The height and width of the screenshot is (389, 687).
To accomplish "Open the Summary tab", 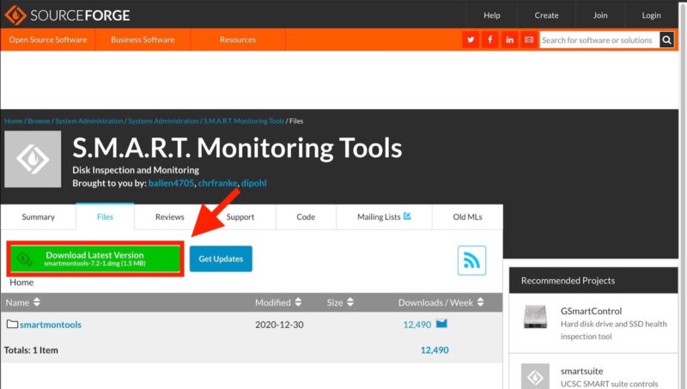I will coord(39,217).
